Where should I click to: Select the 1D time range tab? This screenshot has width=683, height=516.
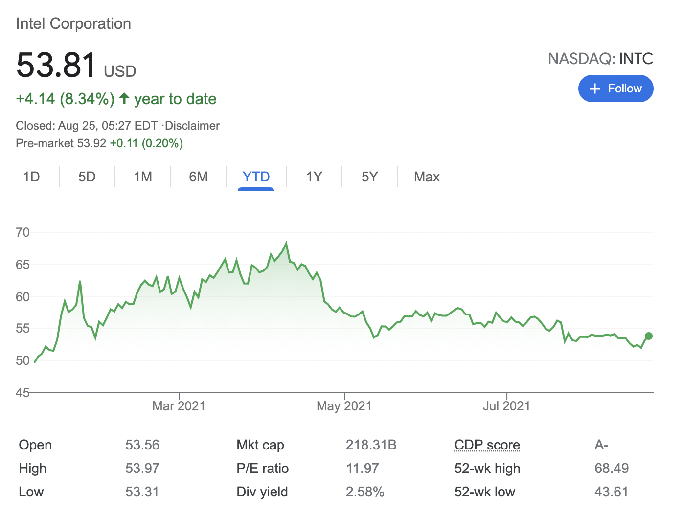[31, 177]
